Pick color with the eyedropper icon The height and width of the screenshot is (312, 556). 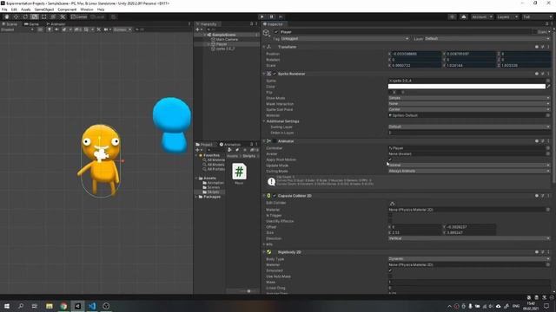point(548,87)
